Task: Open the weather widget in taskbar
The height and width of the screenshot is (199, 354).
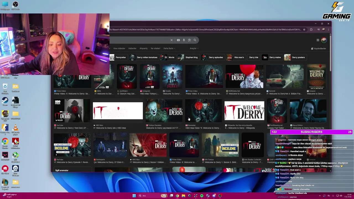Action: point(9,196)
